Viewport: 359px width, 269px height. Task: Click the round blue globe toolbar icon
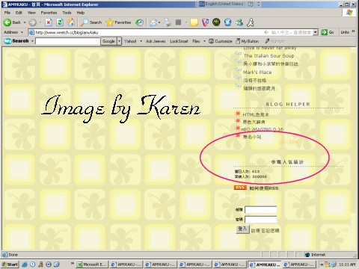point(227,22)
